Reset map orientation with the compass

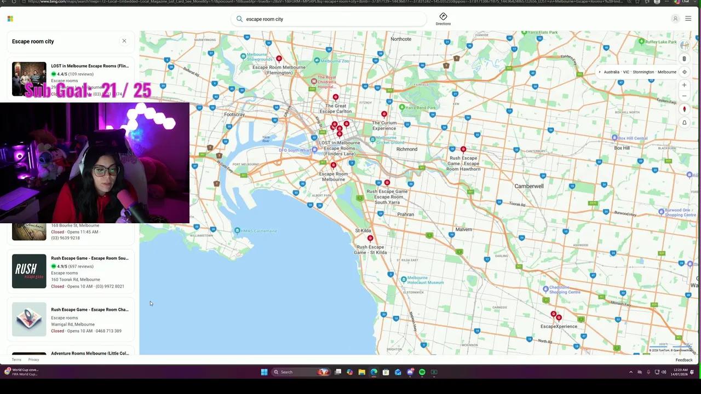(x=684, y=109)
